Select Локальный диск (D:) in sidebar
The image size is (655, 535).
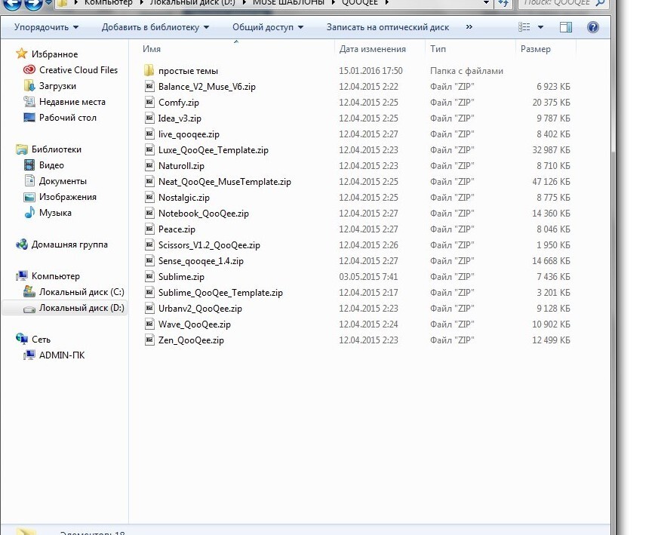click(x=81, y=308)
